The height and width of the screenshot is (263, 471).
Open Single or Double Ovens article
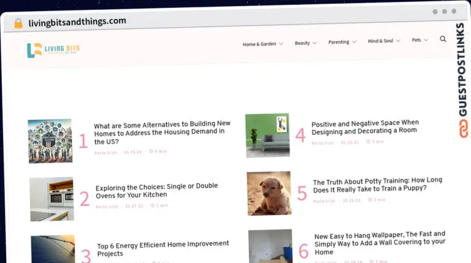pos(156,190)
